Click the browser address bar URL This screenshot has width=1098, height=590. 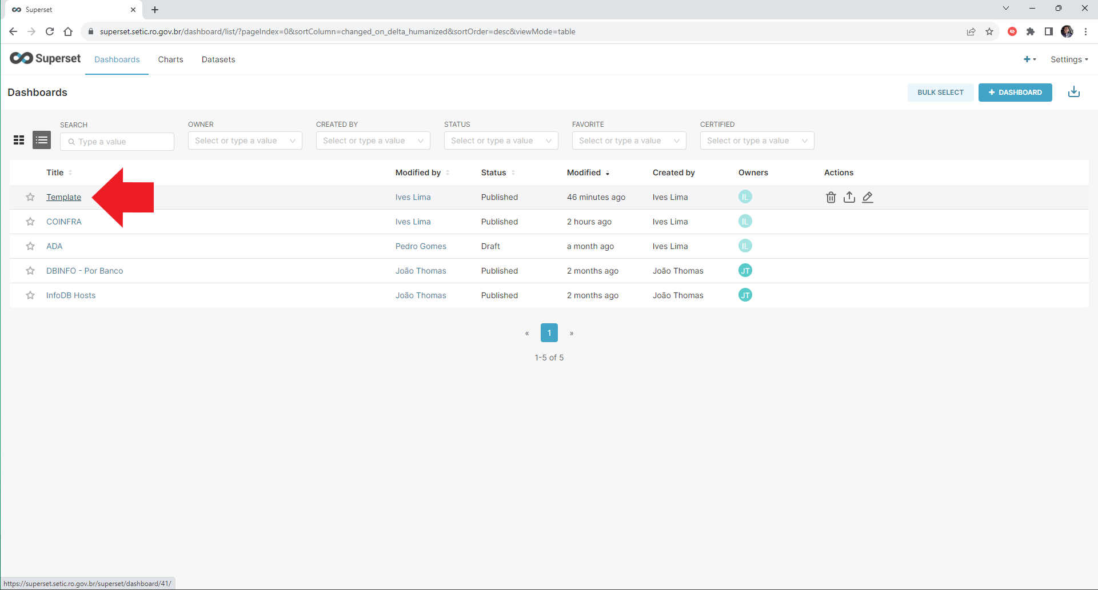point(337,31)
